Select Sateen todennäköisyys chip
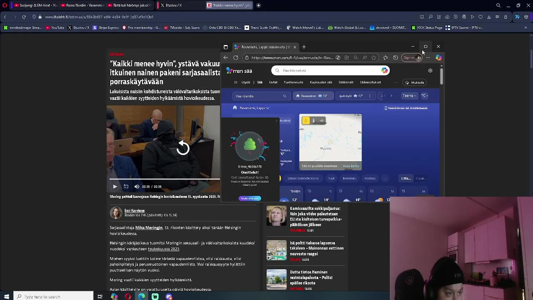 [x=303, y=178]
